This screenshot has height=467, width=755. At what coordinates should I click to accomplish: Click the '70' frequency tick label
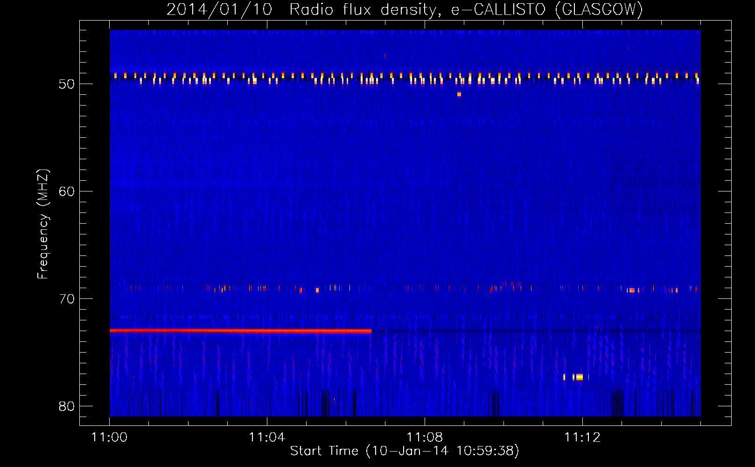(66, 299)
